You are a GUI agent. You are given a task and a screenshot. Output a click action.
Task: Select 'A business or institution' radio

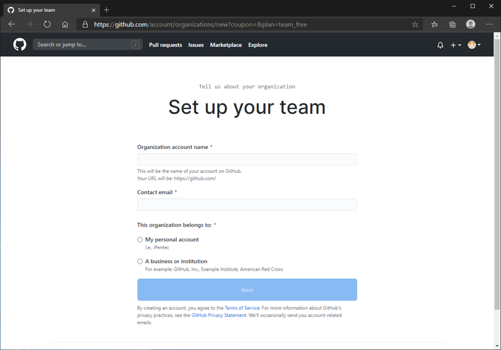pyautogui.click(x=140, y=261)
